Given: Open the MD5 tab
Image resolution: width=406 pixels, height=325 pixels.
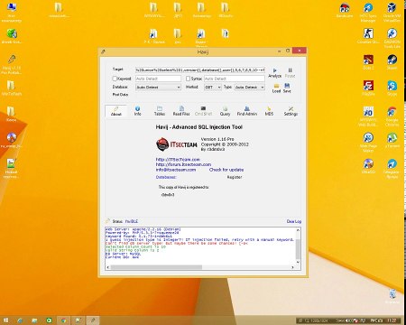Looking at the screenshot, I should tap(269, 111).
